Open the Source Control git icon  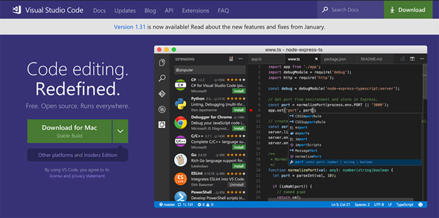click(162, 94)
